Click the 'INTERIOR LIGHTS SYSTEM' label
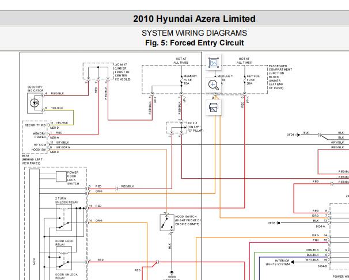 (x=278, y=262)
